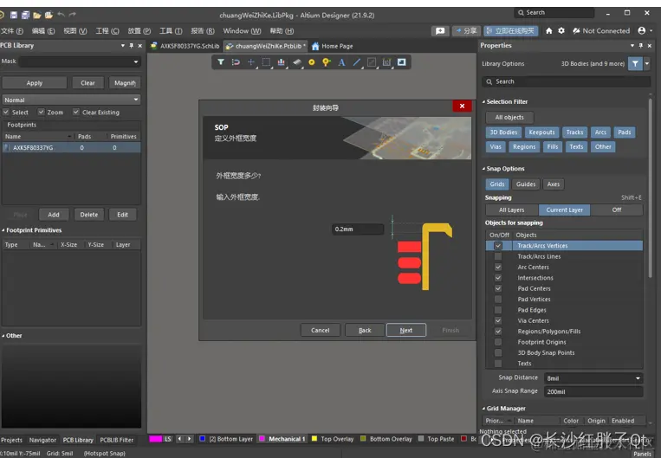The image size is (661, 458).
Task: Select the Filter funnel tool in active bar
Action: (220, 62)
